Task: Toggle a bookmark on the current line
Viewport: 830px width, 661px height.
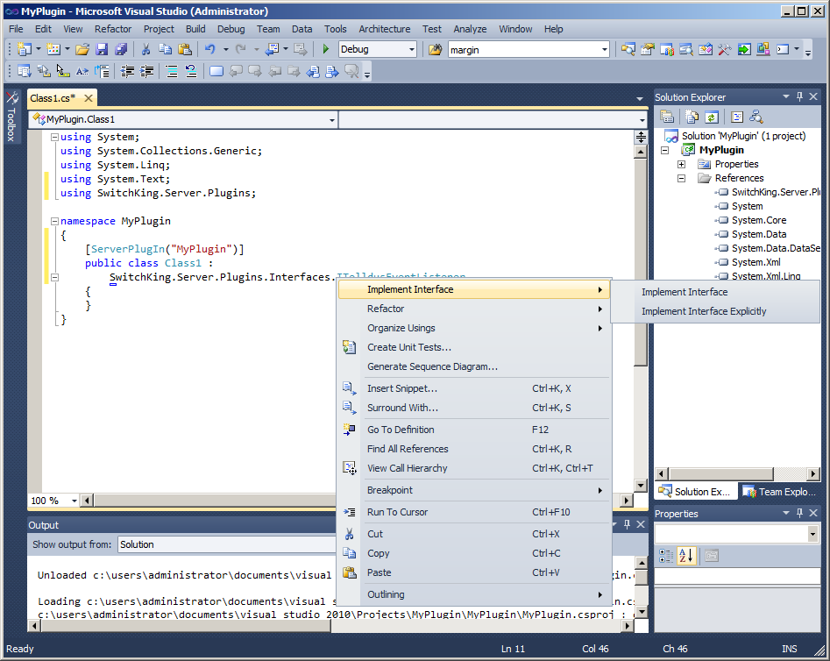Action: coord(216,71)
